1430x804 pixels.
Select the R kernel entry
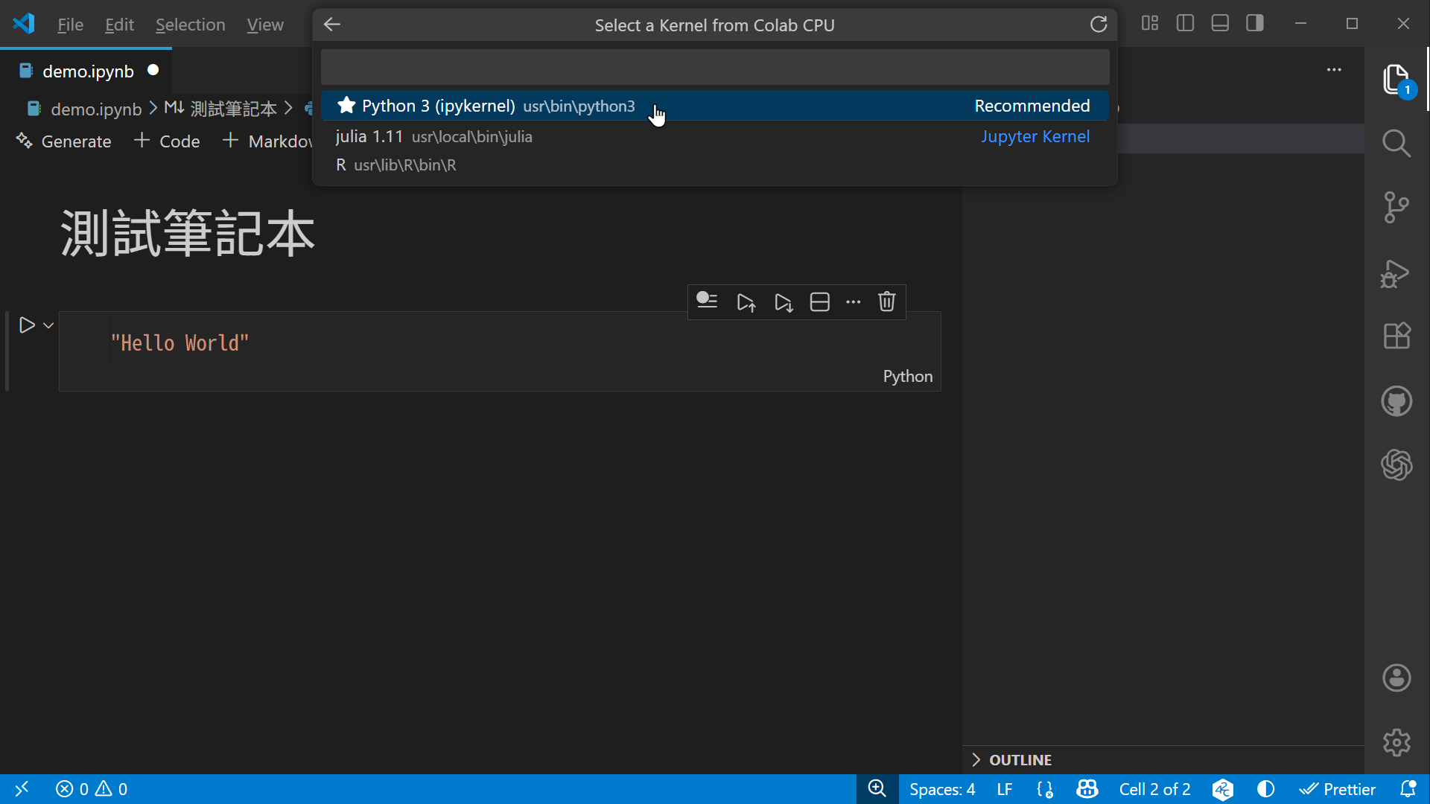715,165
